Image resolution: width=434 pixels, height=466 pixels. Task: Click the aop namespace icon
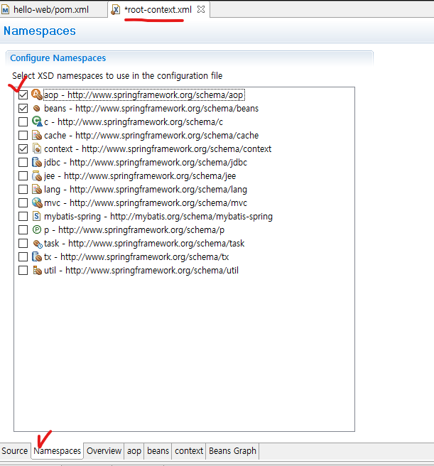36,94
